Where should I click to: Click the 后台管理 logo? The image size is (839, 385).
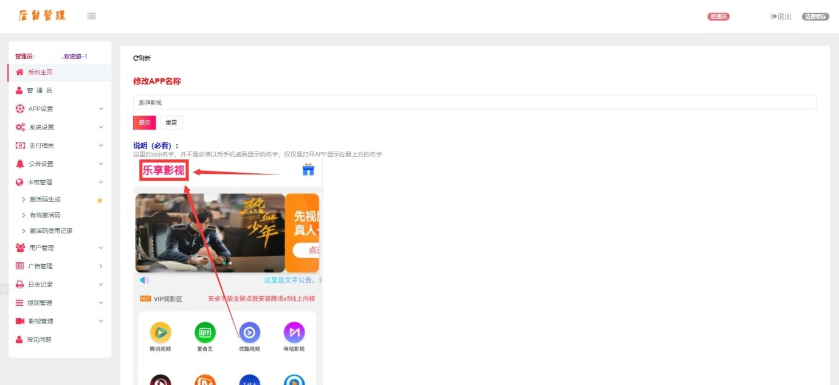[x=42, y=15]
